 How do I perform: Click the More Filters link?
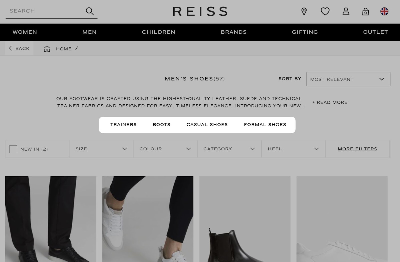357,149
